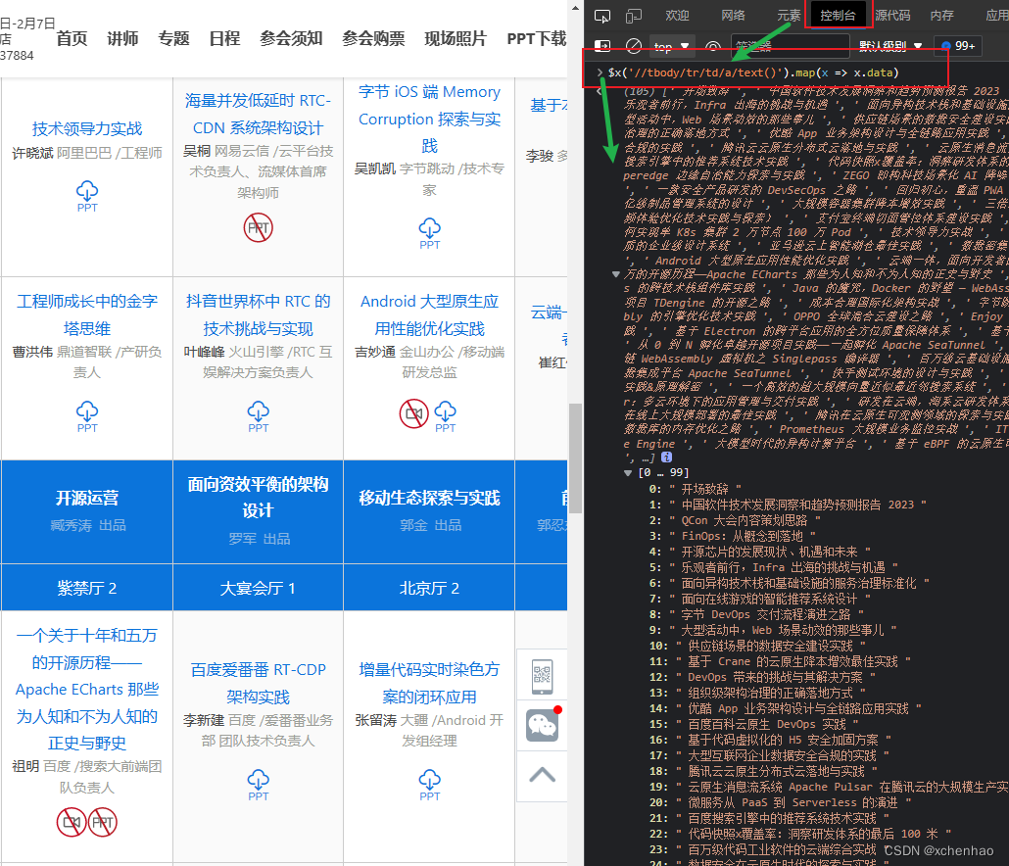Click the 99+ issues counter badge
This screenshot has height=866, width=1009.
click(958, 46)
